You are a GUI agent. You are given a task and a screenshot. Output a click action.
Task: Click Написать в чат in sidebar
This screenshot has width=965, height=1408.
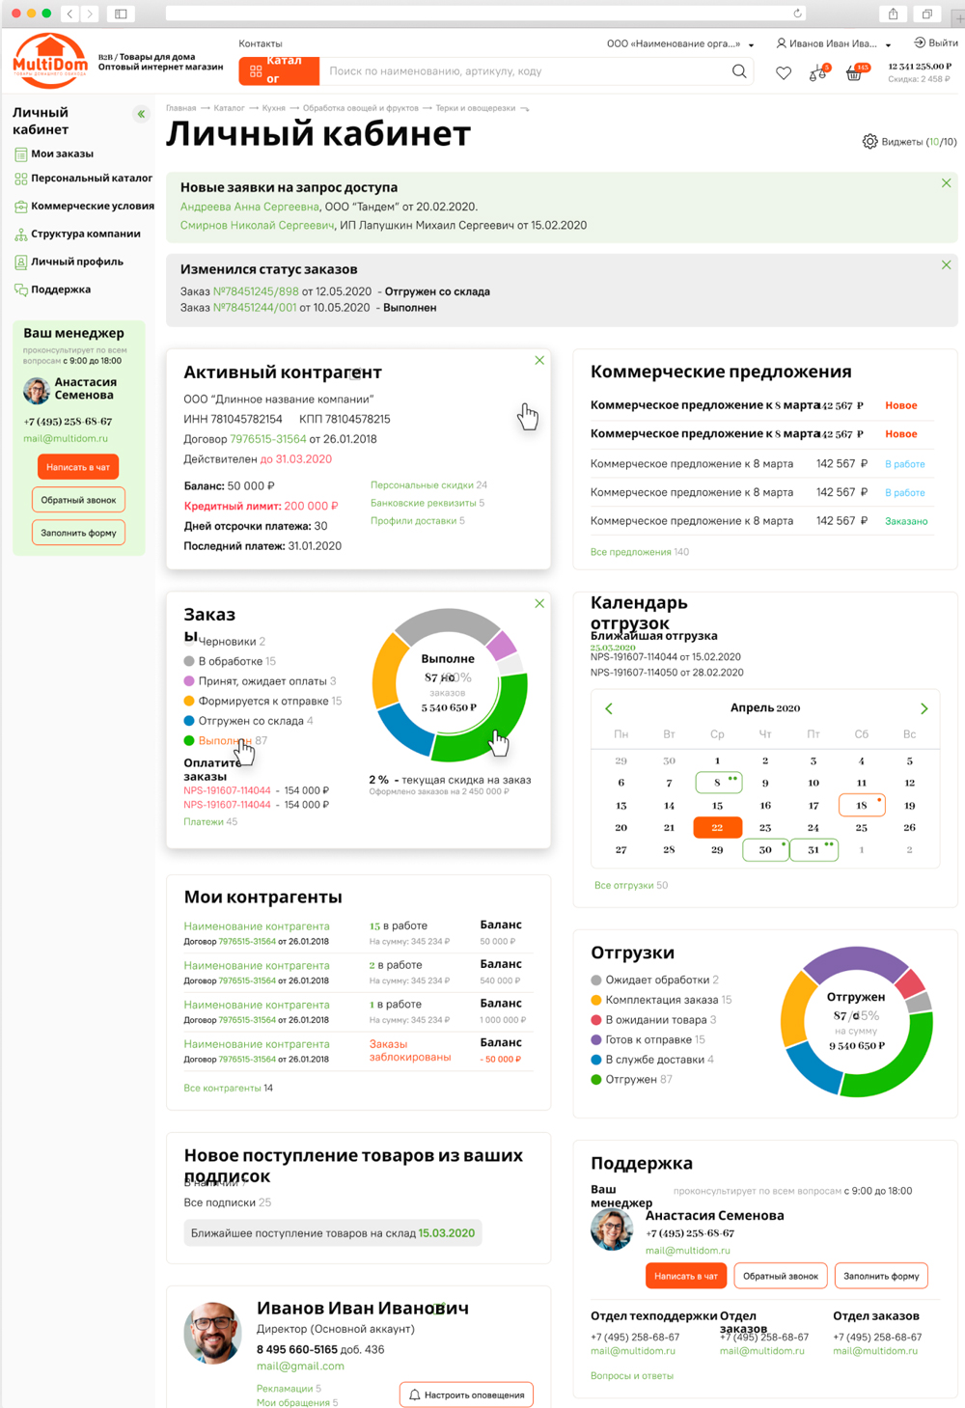pyautogui.click(x=78, y=467)
